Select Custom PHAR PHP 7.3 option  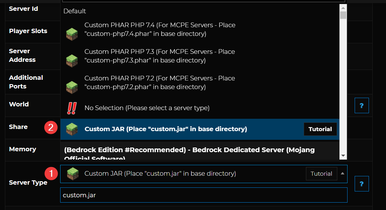pos(159,56)
